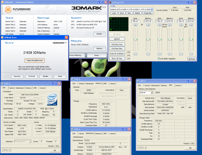The width and height of the screenshot is (202, 155).
Task: Click OK in CPU-Z CPU window
Action: [55, 151]
